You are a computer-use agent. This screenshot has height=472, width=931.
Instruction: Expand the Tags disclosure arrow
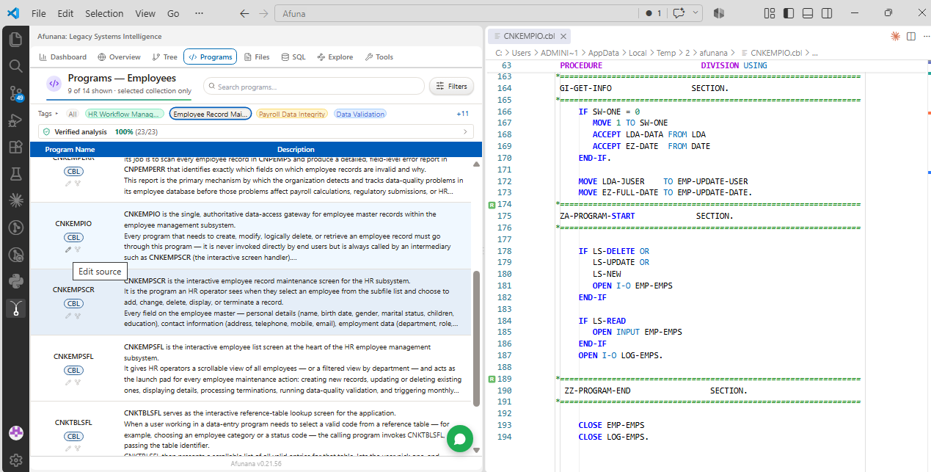[x=57, y=114]
